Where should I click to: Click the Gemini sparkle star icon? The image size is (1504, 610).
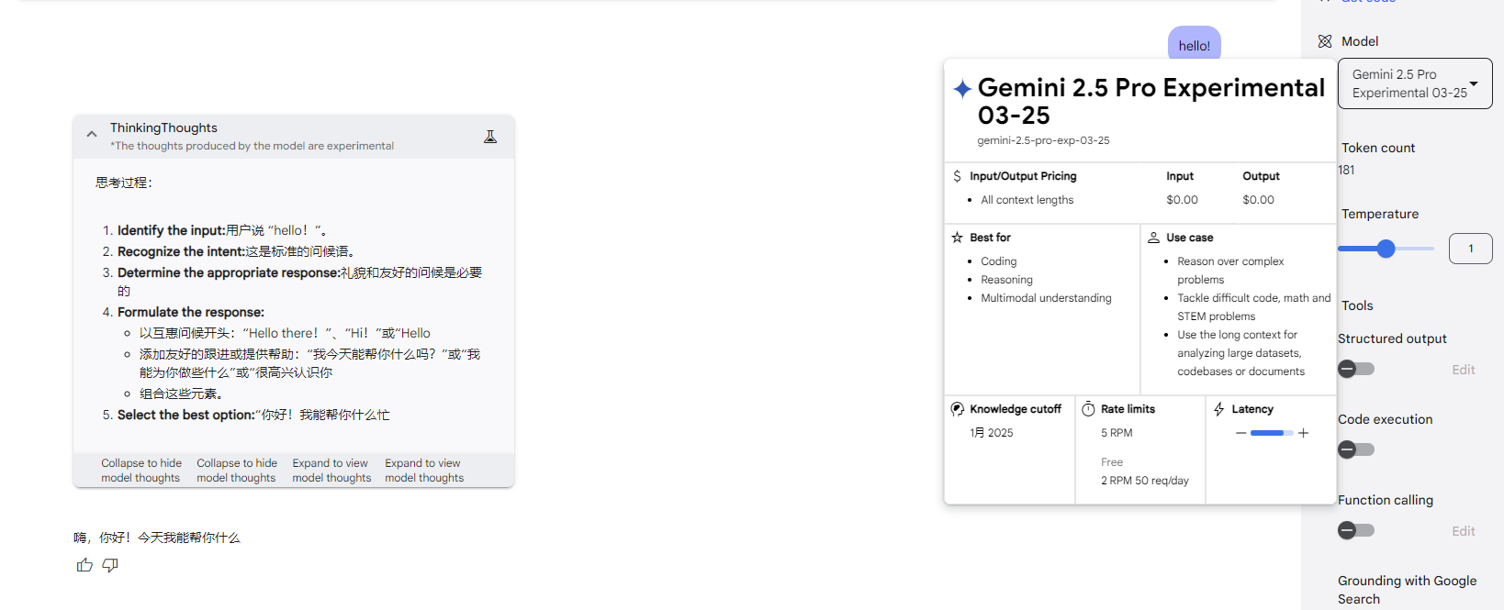coord(962,89)
